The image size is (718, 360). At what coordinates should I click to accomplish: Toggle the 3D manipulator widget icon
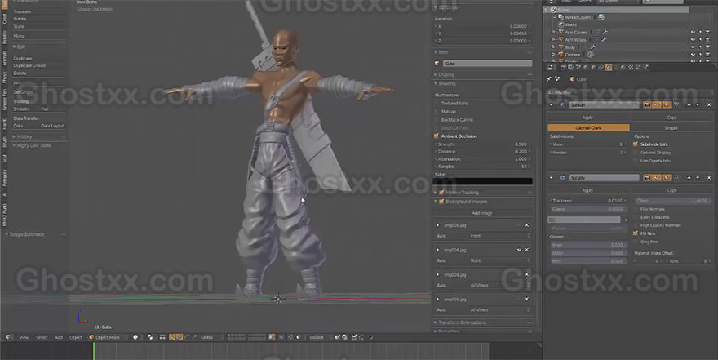pos(172,337)
